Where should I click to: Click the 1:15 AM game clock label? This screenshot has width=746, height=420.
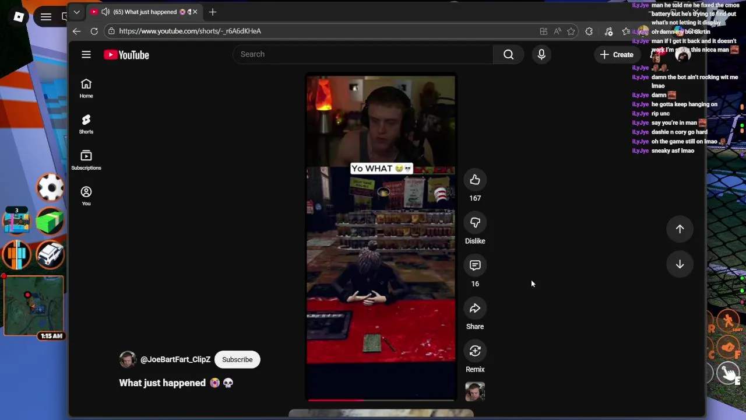pos(51,336)
